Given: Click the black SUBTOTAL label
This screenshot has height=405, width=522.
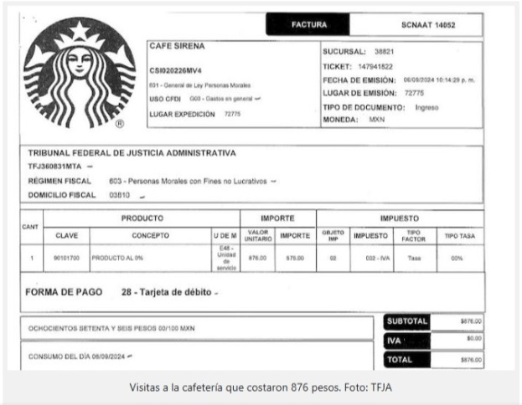Looking at the screenshot, I should coord(408,320).
